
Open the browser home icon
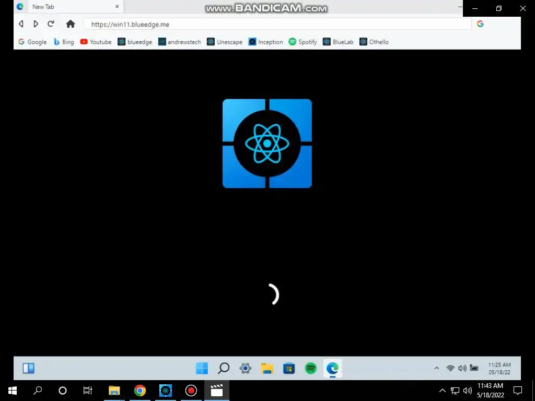tap(71, 24)
